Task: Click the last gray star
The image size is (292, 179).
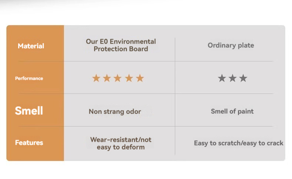Action: (243, 78)
